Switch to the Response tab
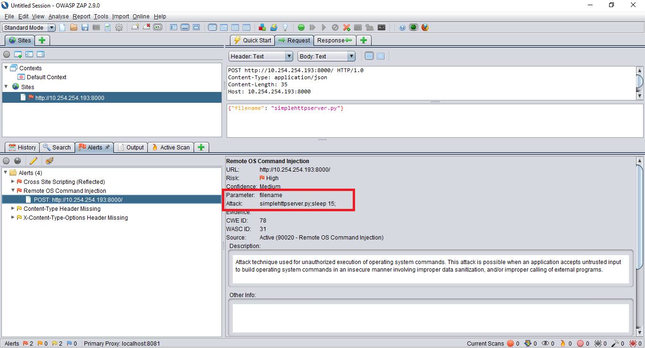The width and height of the screenshot is (645, 348). tap(334, 40)
